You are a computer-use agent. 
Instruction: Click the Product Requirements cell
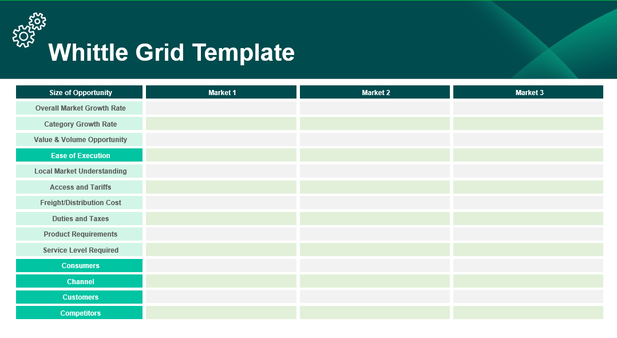pos(80,234)
